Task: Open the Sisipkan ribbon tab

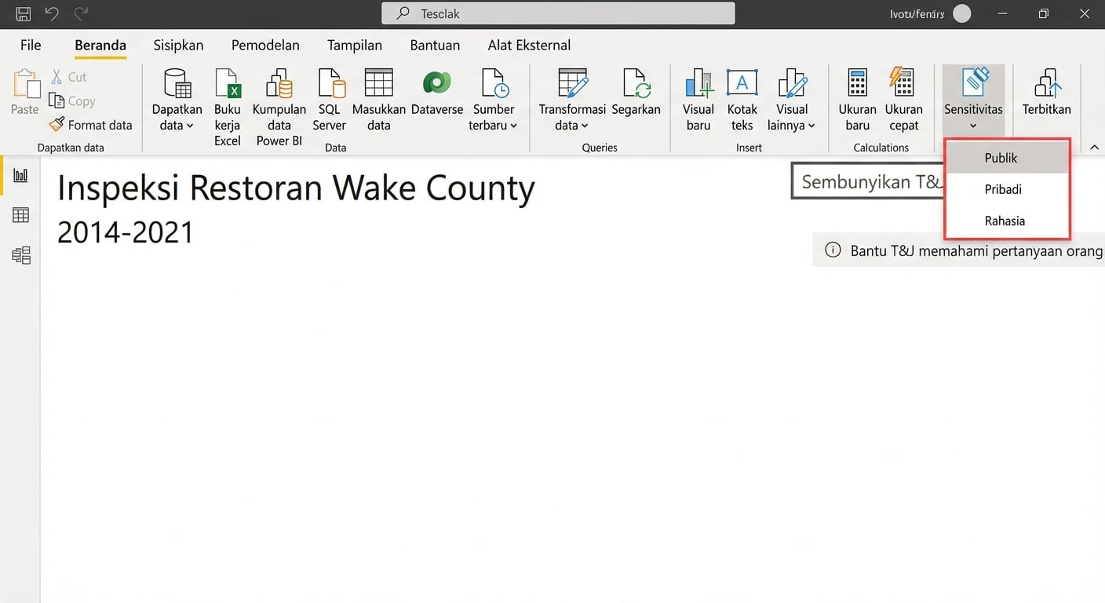Action: [177, 45]
